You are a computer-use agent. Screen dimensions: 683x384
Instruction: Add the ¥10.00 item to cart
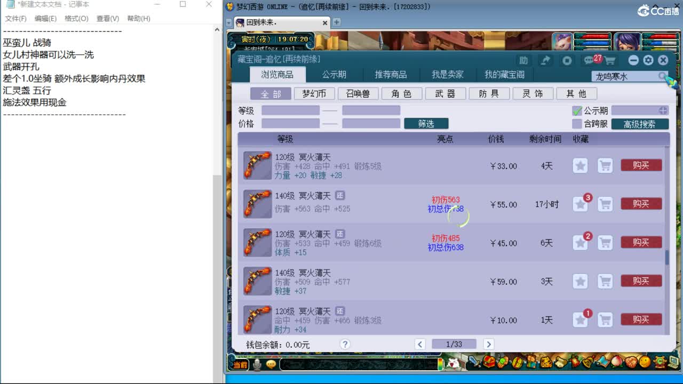coord(605,320)
